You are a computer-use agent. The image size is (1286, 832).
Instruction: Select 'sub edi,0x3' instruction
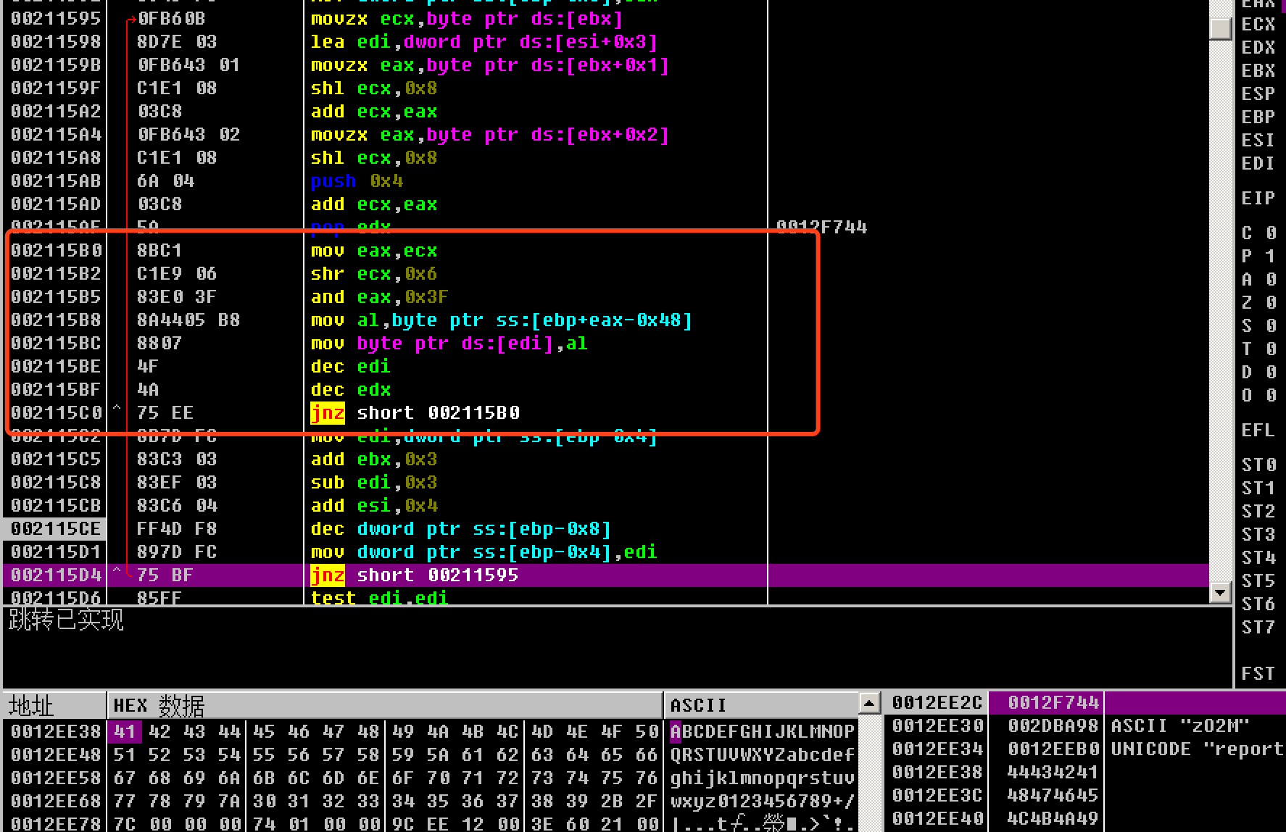(374, 483)
